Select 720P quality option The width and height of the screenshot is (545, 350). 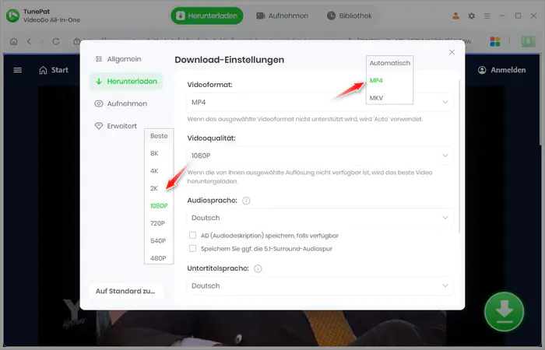pyautogui.click(x=159, y=223)
